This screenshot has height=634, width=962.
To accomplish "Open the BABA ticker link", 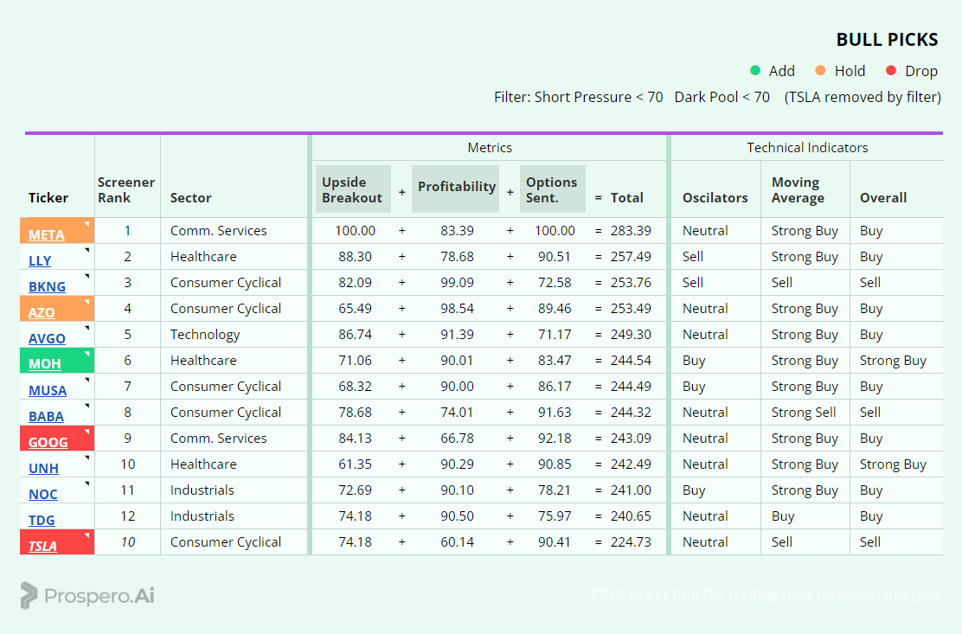I will (x=46, y=416).
